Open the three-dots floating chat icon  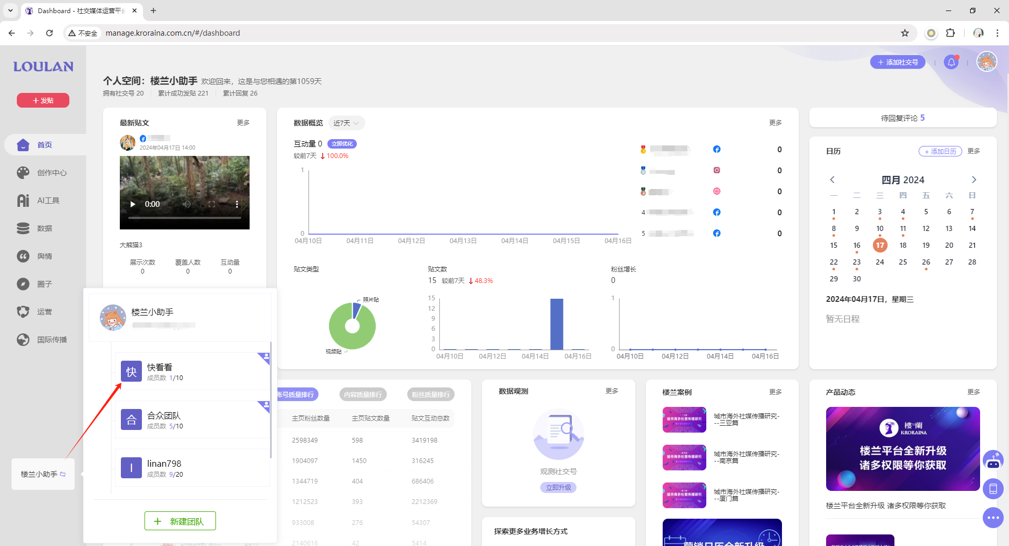(993, 518)
